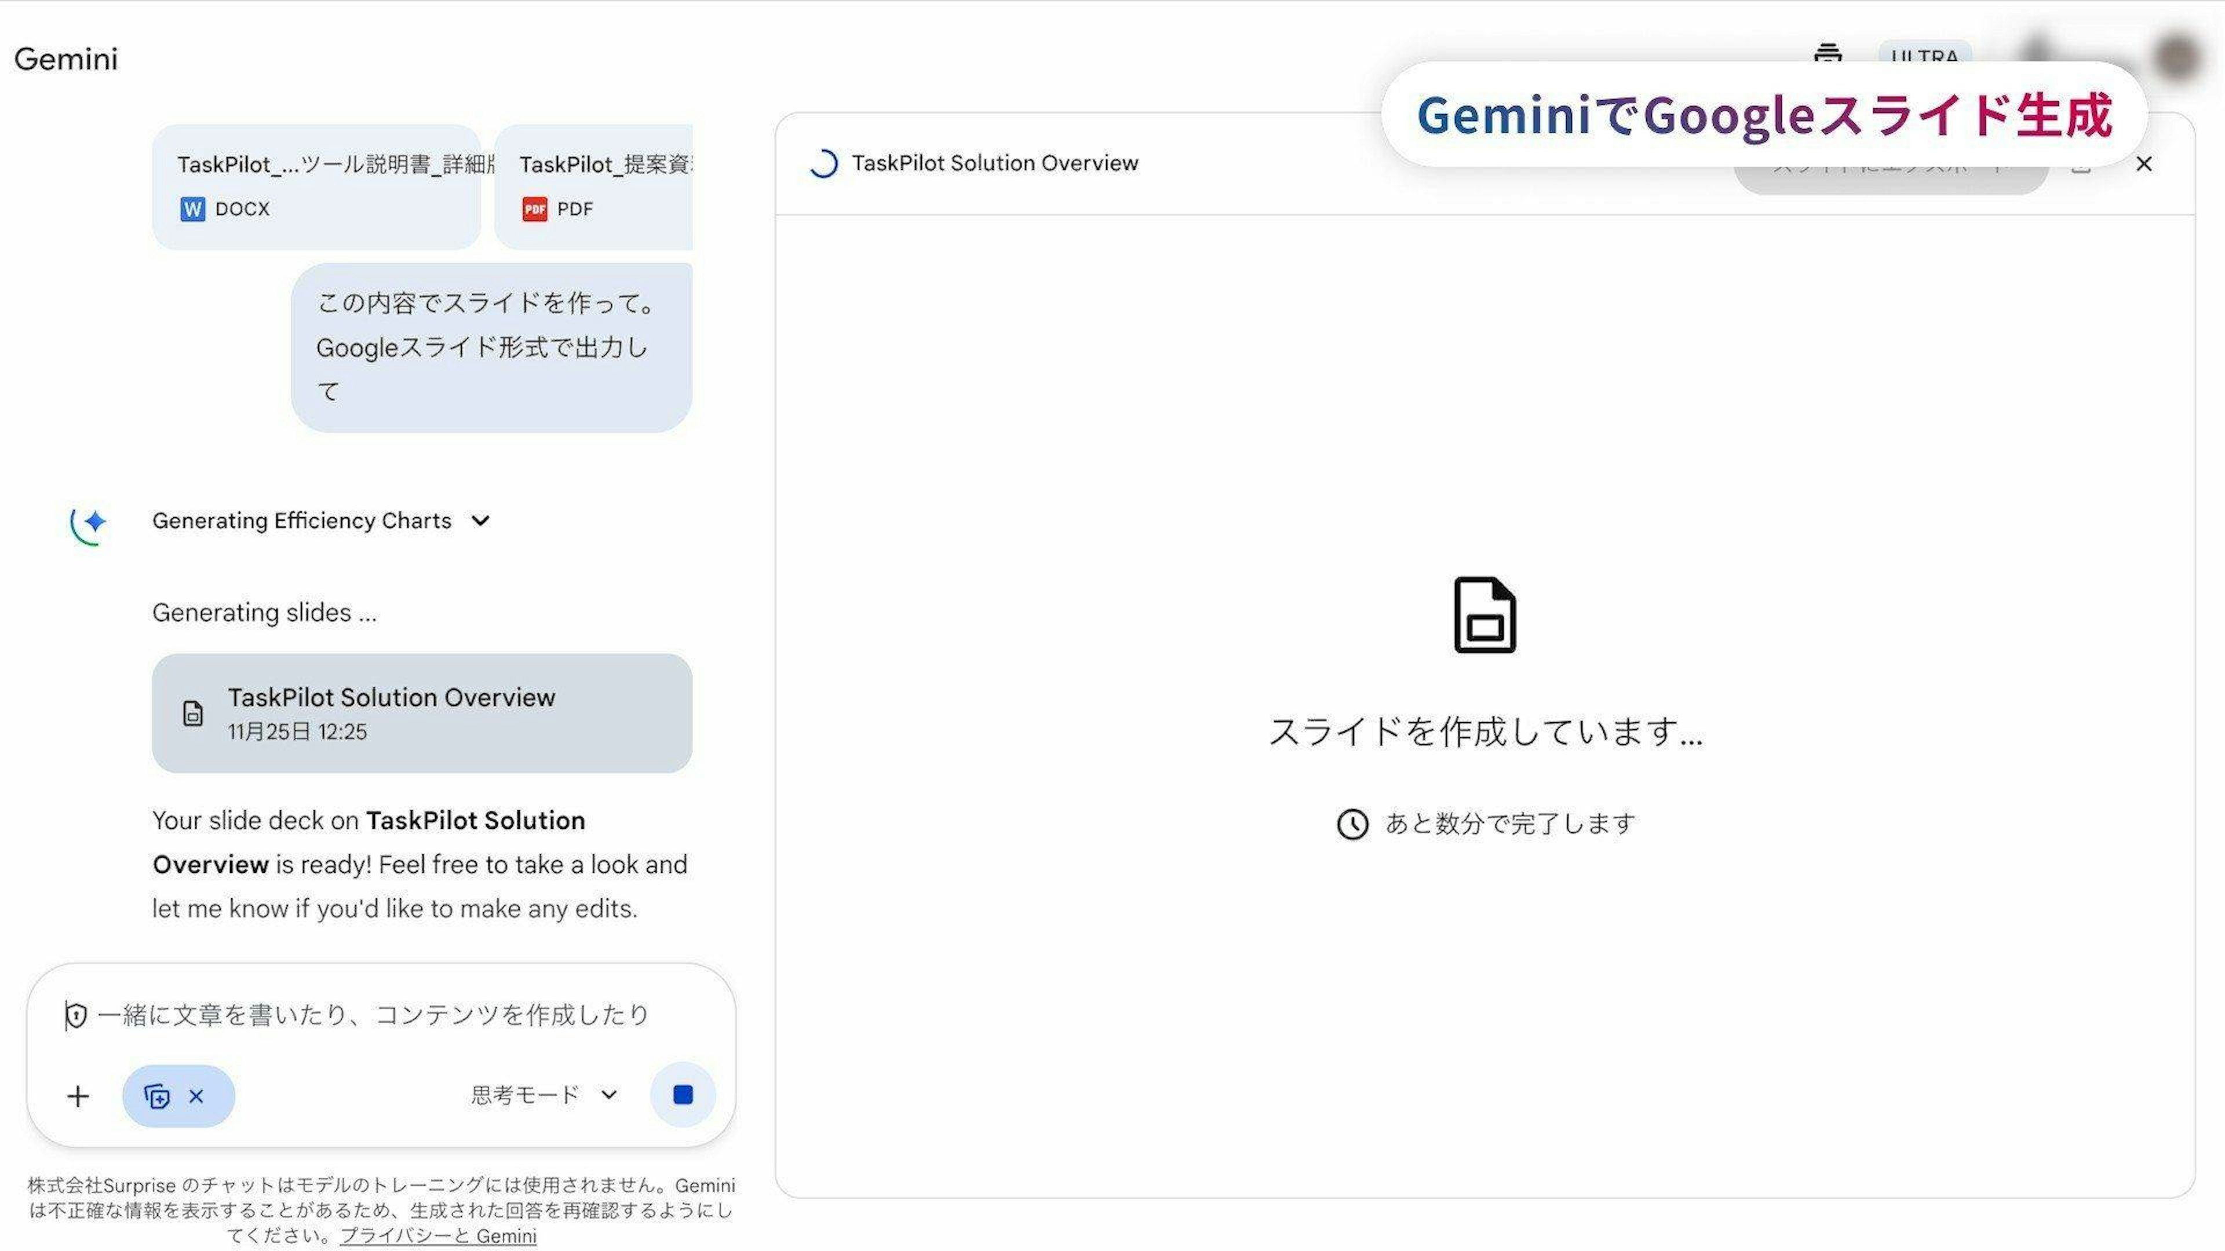Click the clock icon near completion notice
2225x1251 pixels.
(1352, 824)
